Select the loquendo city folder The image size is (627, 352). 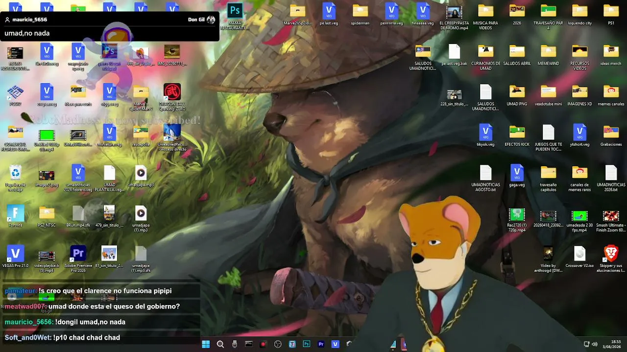tap(579, 14)
